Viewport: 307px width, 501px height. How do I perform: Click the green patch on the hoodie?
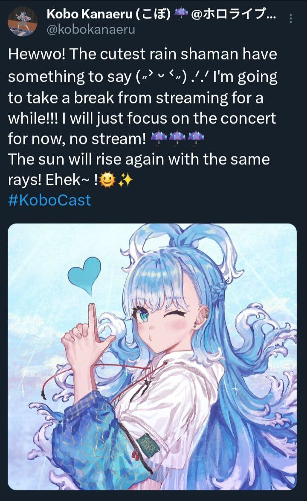(x=147, y=444)
